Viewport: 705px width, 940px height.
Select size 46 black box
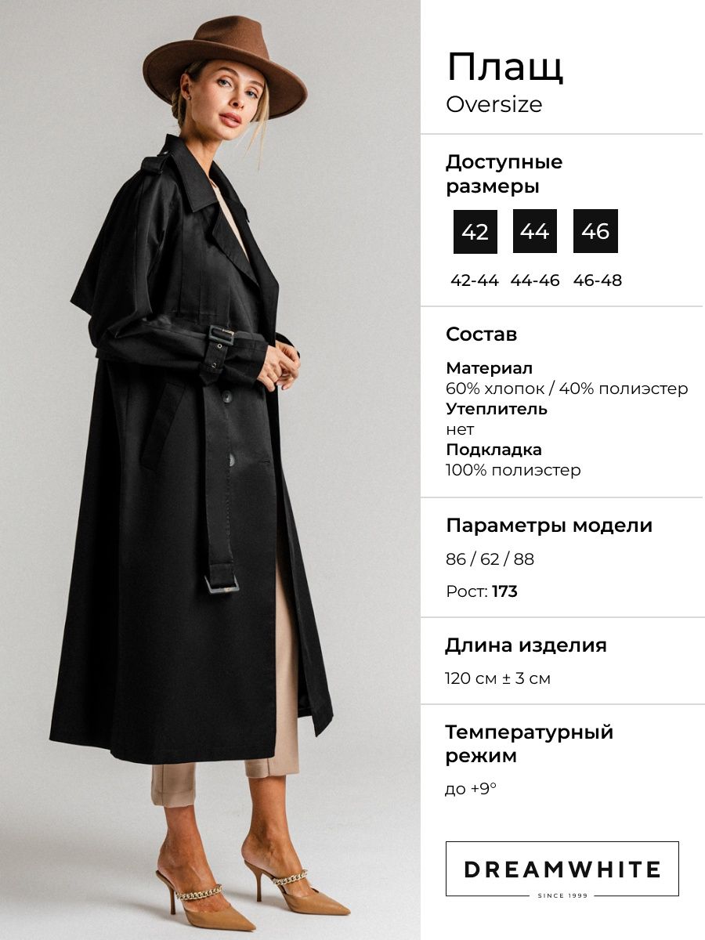tap(595, 231)
